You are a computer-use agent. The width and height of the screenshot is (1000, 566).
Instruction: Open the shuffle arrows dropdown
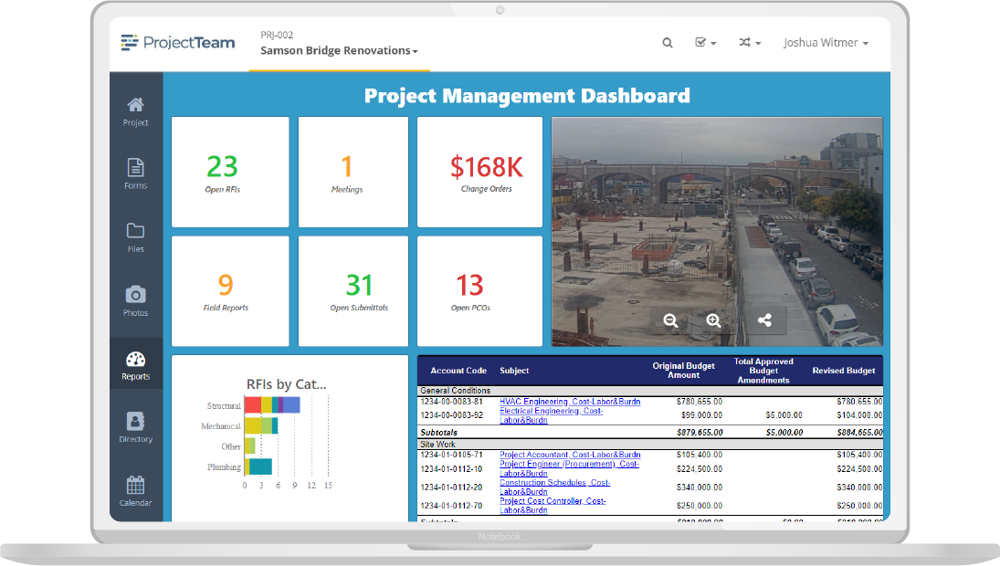750,43
